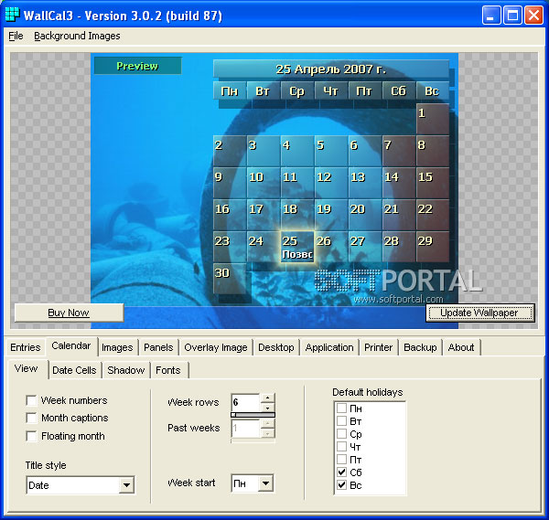This screenshot has height=520, width=549.
Task: Click day 16 in preview calendar
Action: click(230, 215)
